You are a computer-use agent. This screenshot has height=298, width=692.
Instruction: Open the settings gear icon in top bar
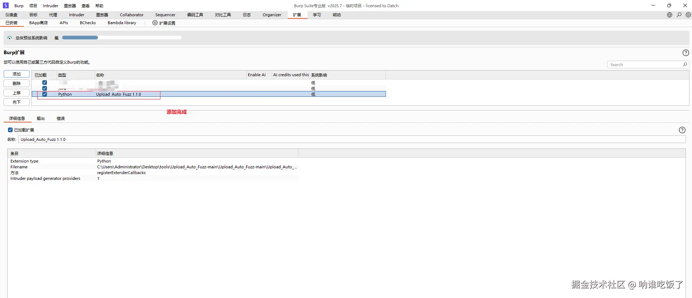click(688, 15)
